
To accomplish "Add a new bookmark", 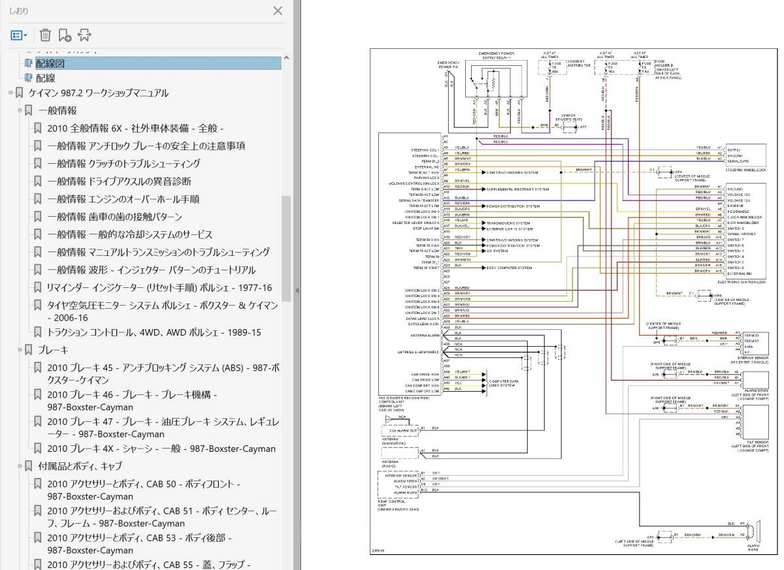I will tap(64, 35).
